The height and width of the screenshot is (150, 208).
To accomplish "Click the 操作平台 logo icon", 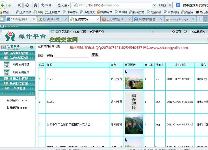I will point(10,36).
